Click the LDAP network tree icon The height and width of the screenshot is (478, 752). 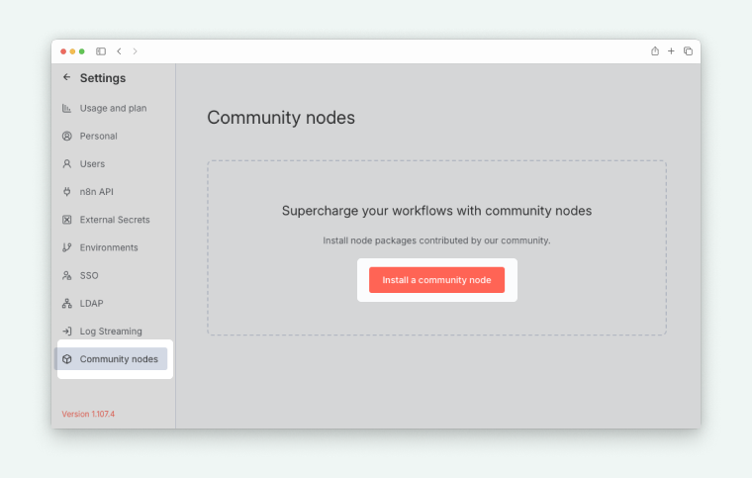tap(66, 304)
